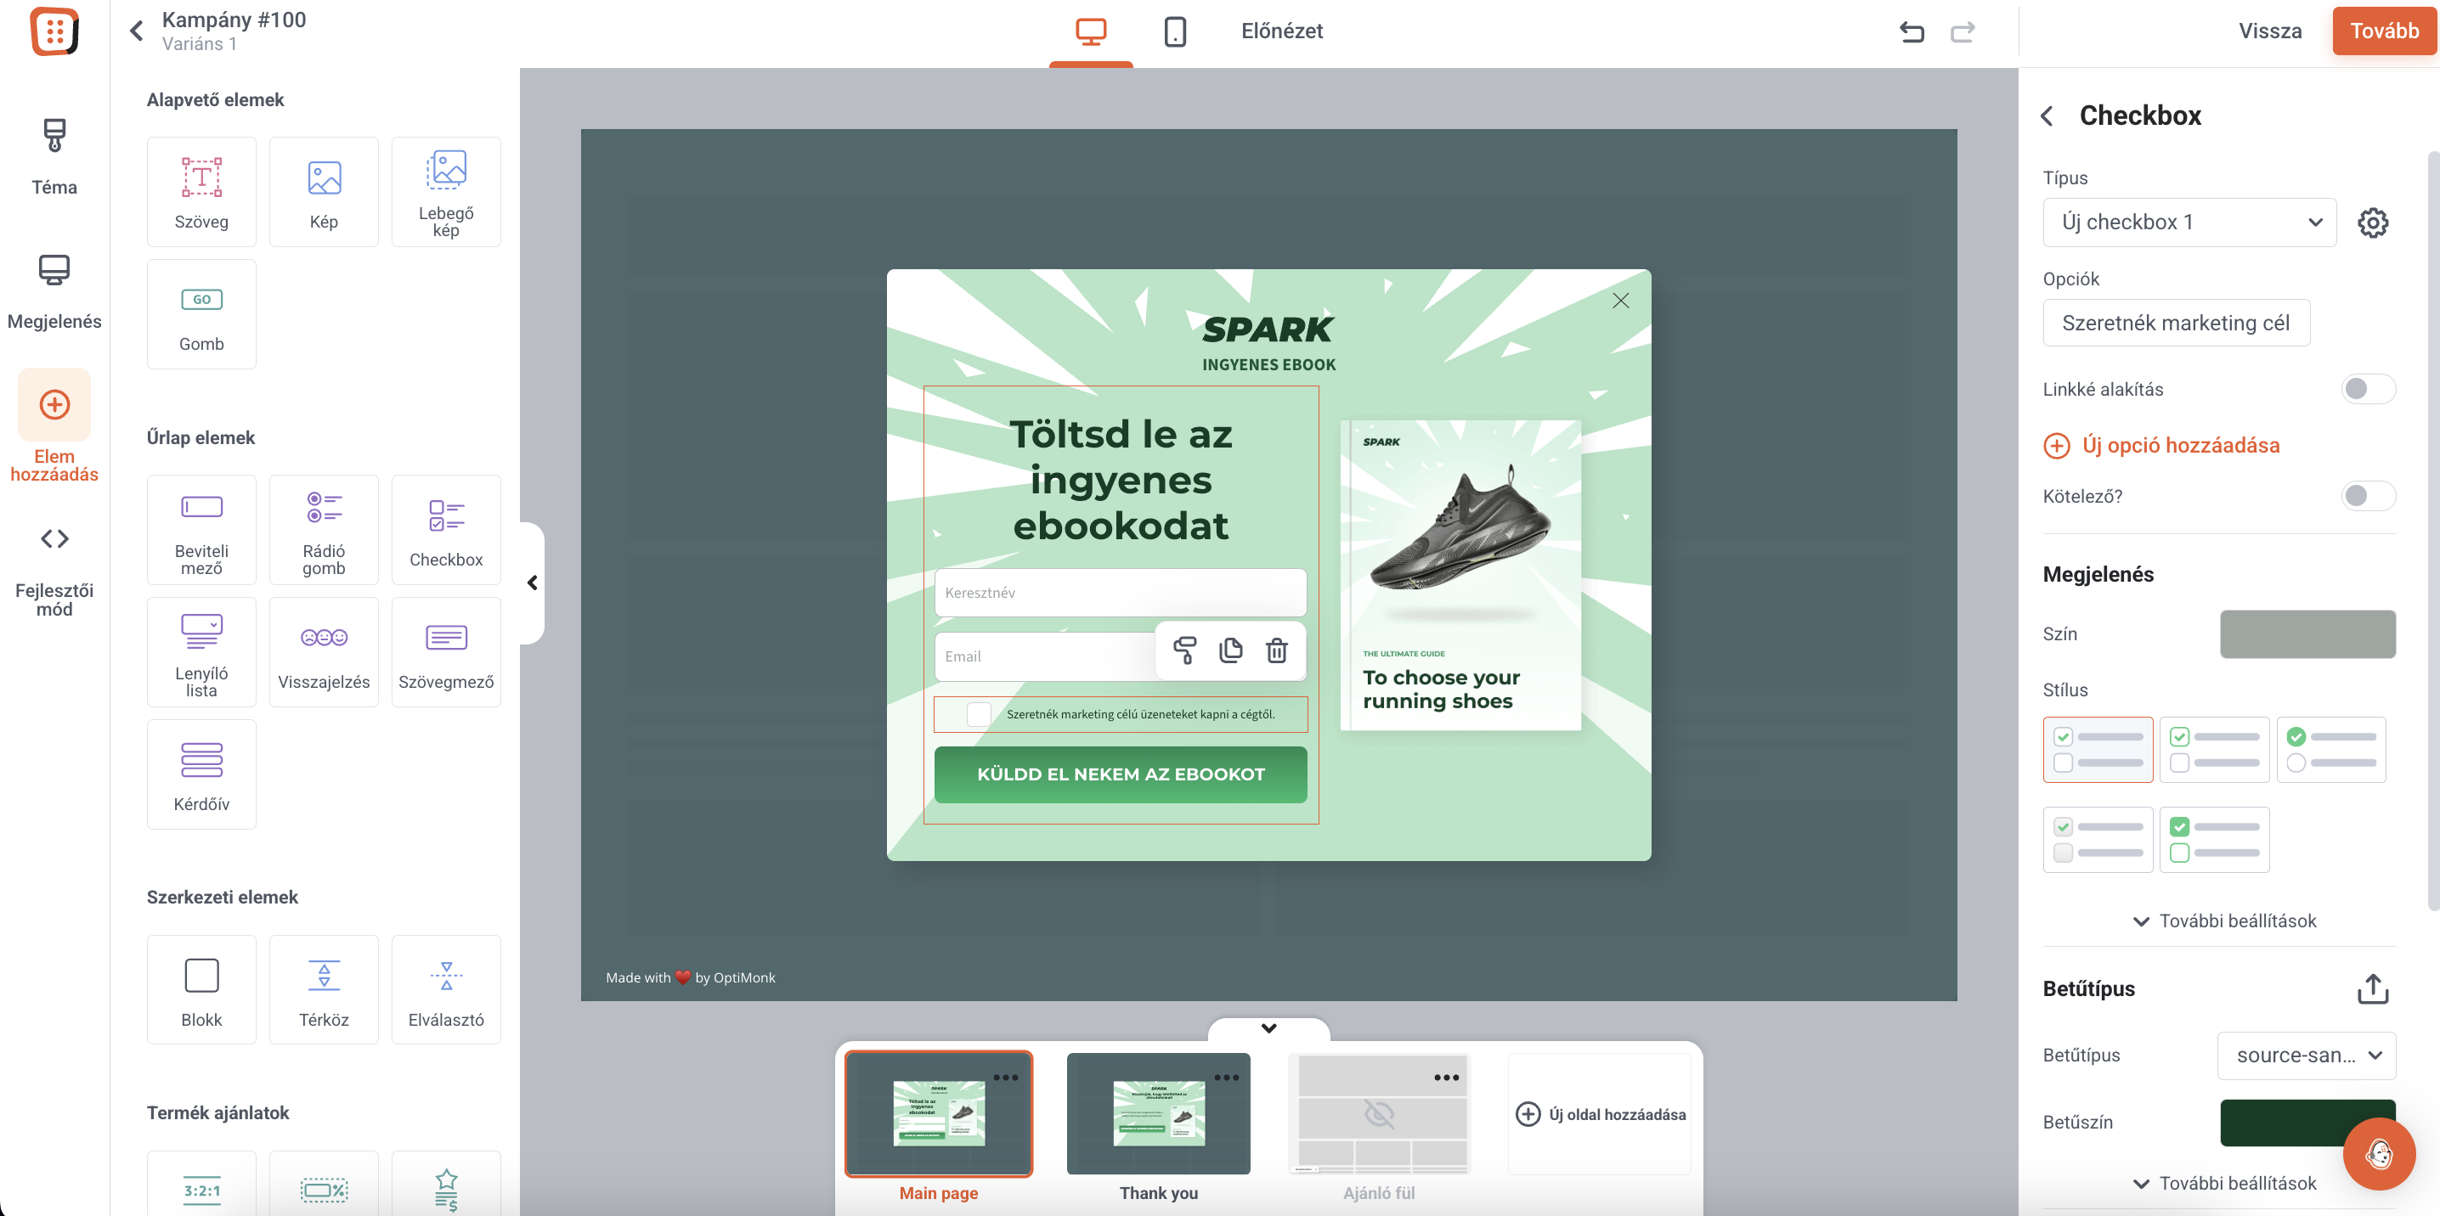Image resolution: width=2440 pixels, height=1216 pixels.
Task: Click the trash delete icon on canvas
Action: (x=1276, y=650)
